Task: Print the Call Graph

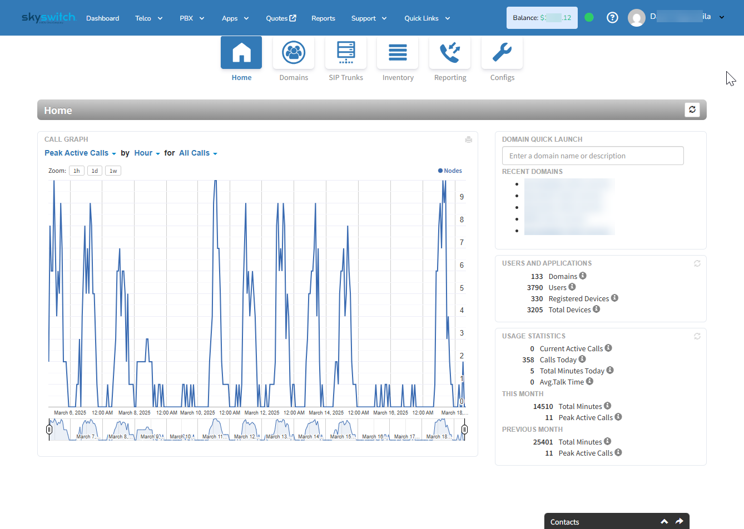Action: point(468,139)
